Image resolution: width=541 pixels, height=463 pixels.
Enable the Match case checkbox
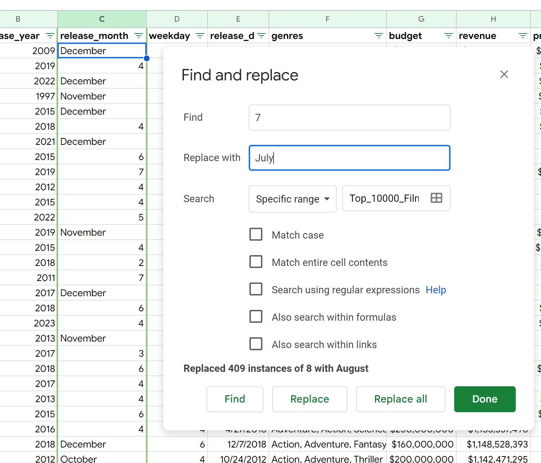(256, 234)
